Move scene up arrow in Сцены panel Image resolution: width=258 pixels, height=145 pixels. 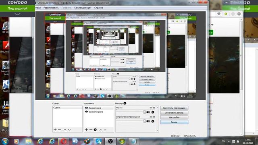pyautogui.click(x=65, y=130)
